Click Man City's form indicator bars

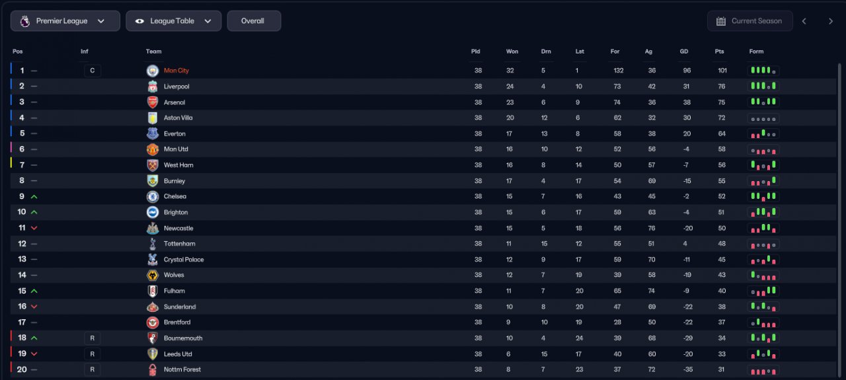tap(763, 71)
